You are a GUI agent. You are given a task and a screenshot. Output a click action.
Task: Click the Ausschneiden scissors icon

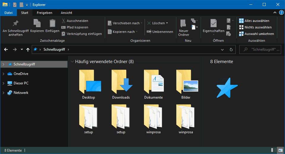pos(64,21)
